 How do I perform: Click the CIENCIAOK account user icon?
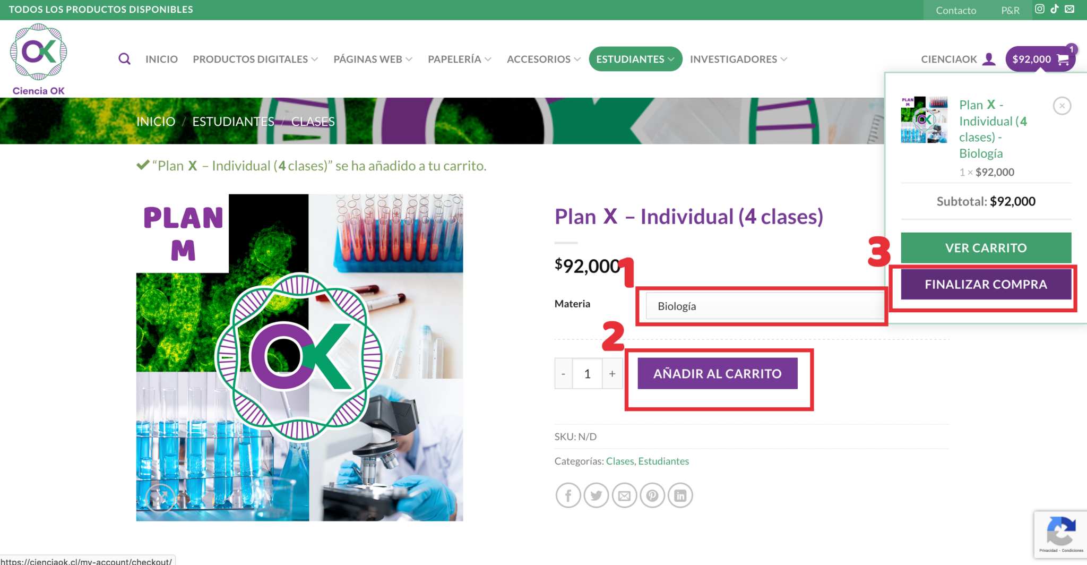pyautogui.click(x=989, y=59)
